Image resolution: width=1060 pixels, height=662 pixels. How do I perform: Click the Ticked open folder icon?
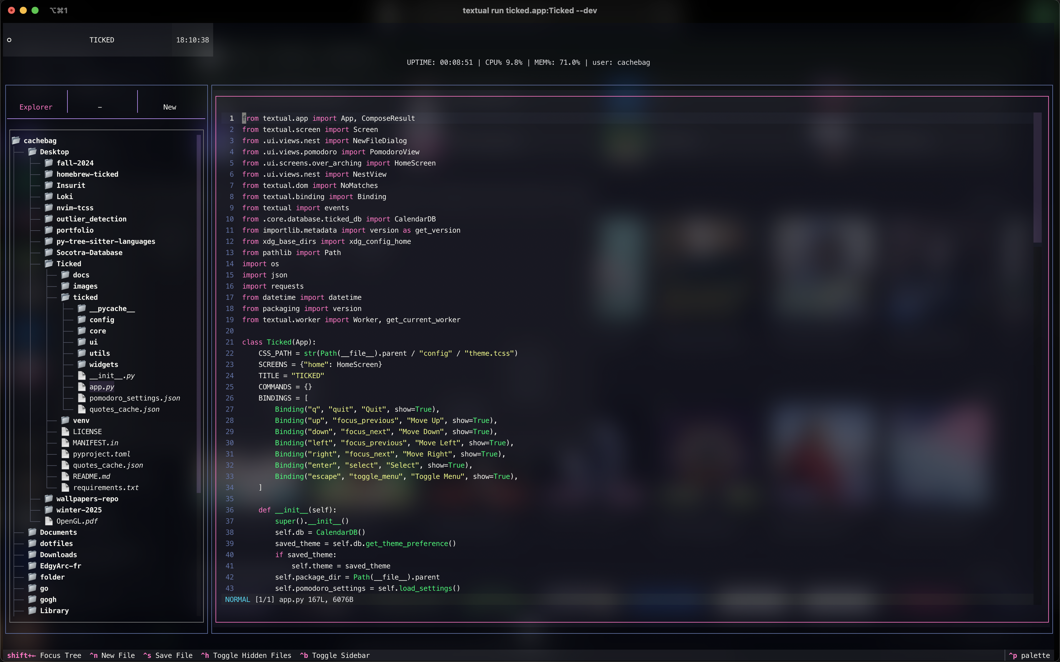coord(49,264)
